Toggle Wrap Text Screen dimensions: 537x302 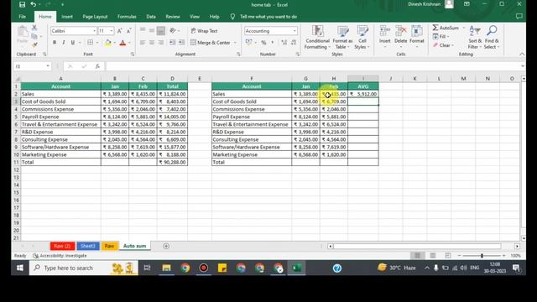point(204,31)
